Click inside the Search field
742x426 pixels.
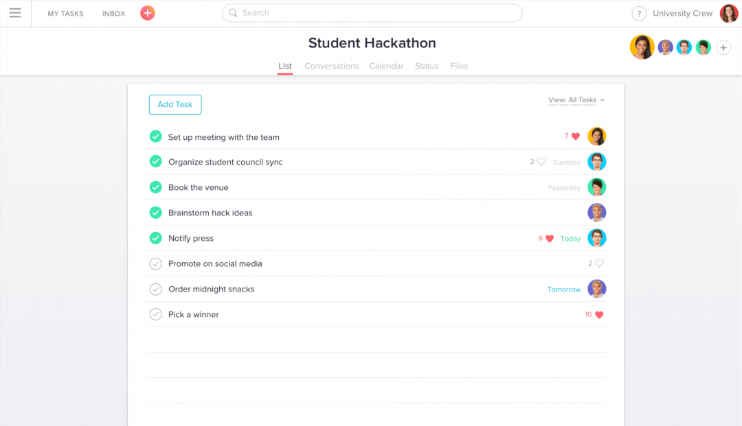[x=371, y=13]
